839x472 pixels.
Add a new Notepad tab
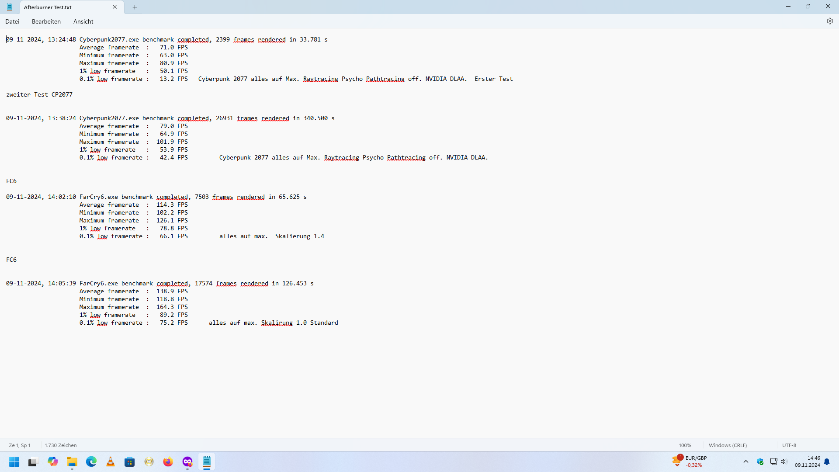pyautogui.click(x=135, y=7)
